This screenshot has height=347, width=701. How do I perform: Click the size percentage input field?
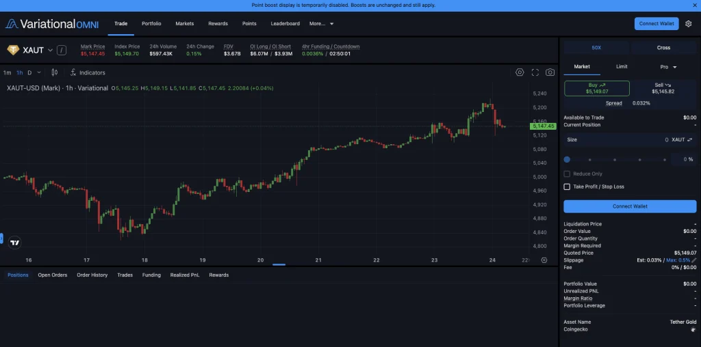pos(684,159)
